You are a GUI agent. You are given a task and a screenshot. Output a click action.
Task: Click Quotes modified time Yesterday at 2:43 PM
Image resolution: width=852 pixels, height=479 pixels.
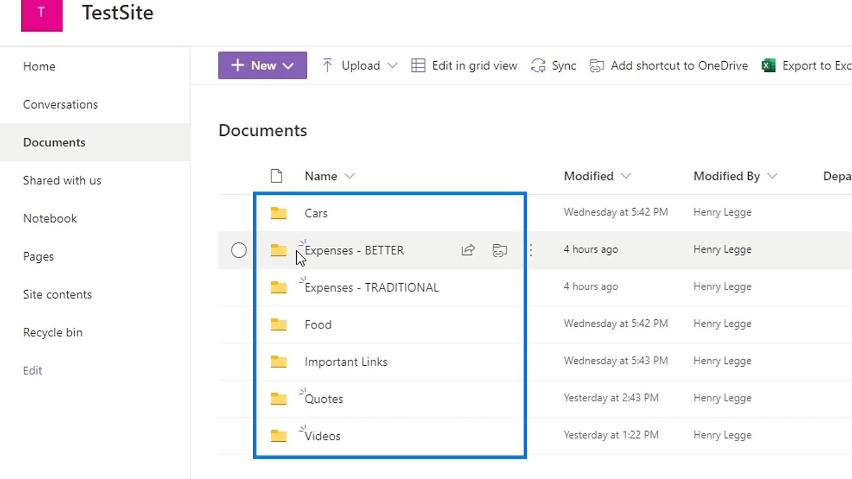[611, 398]
